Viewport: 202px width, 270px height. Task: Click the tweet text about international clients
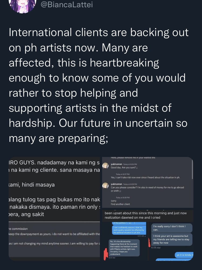pyautogui.click(x=99, y=85)
